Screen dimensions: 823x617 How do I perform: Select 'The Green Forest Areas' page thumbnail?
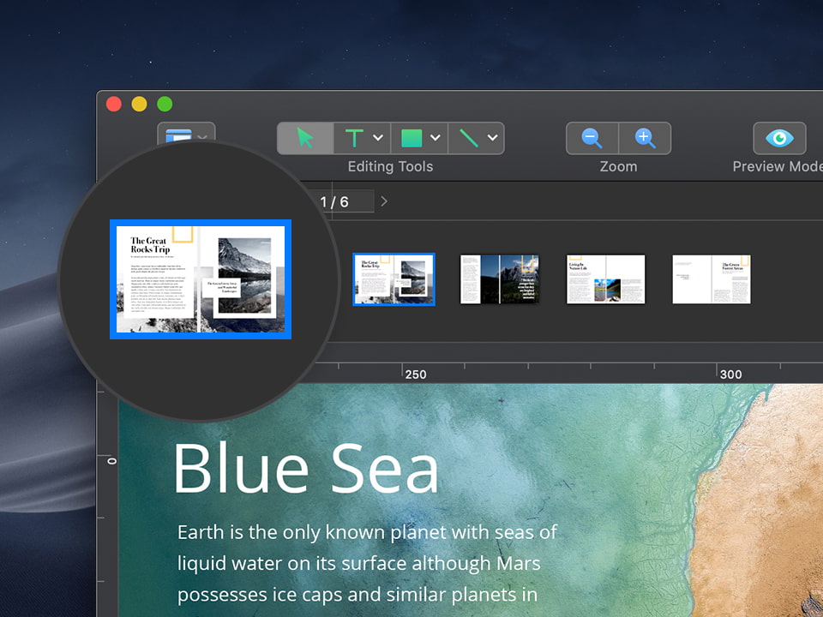[x=711, y=279]
